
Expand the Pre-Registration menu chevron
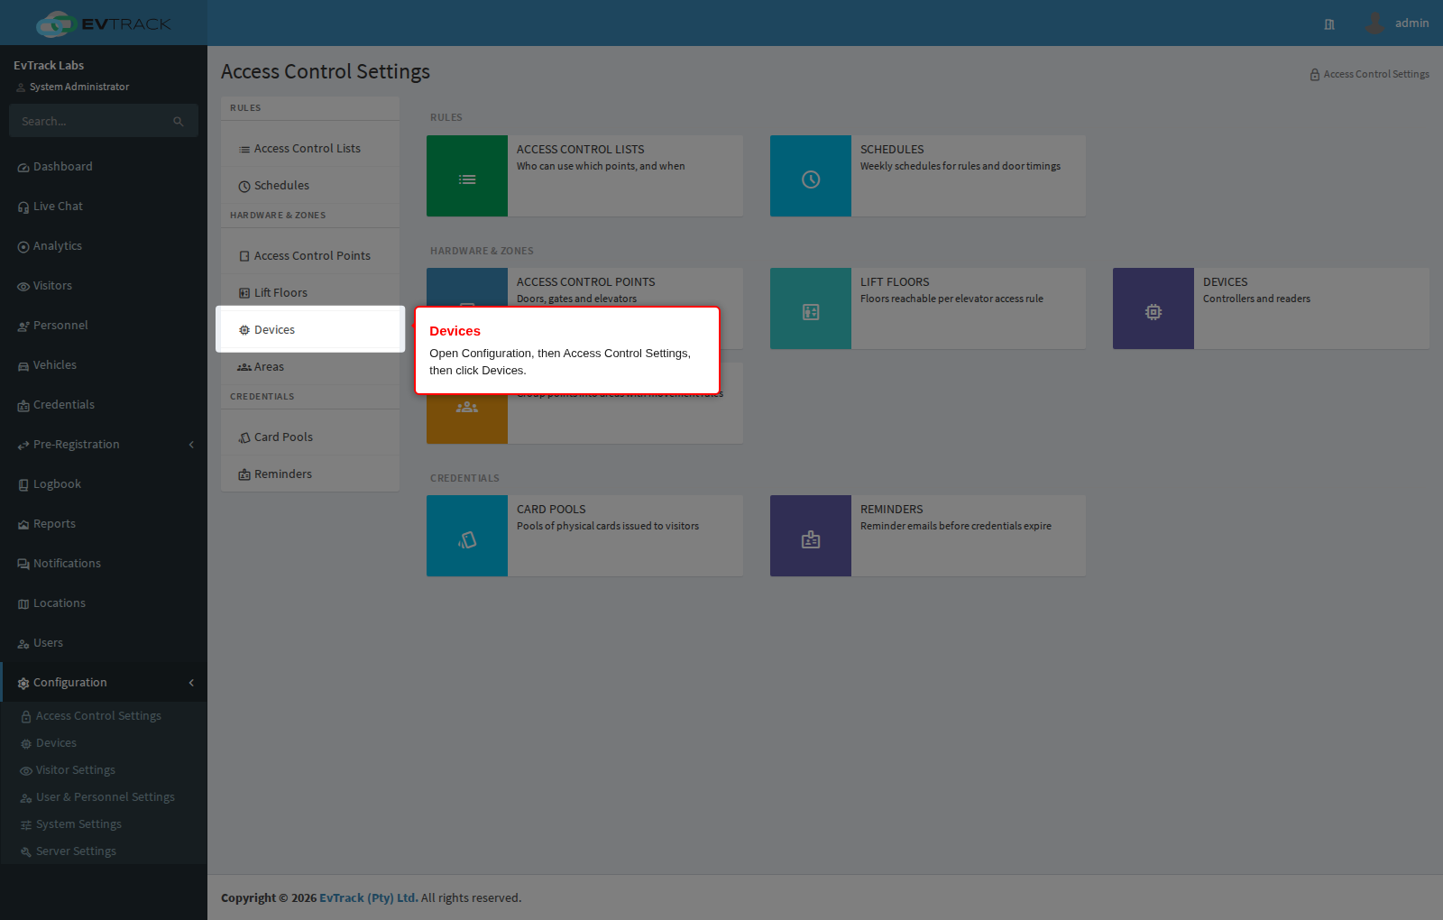tap(191, 445)
